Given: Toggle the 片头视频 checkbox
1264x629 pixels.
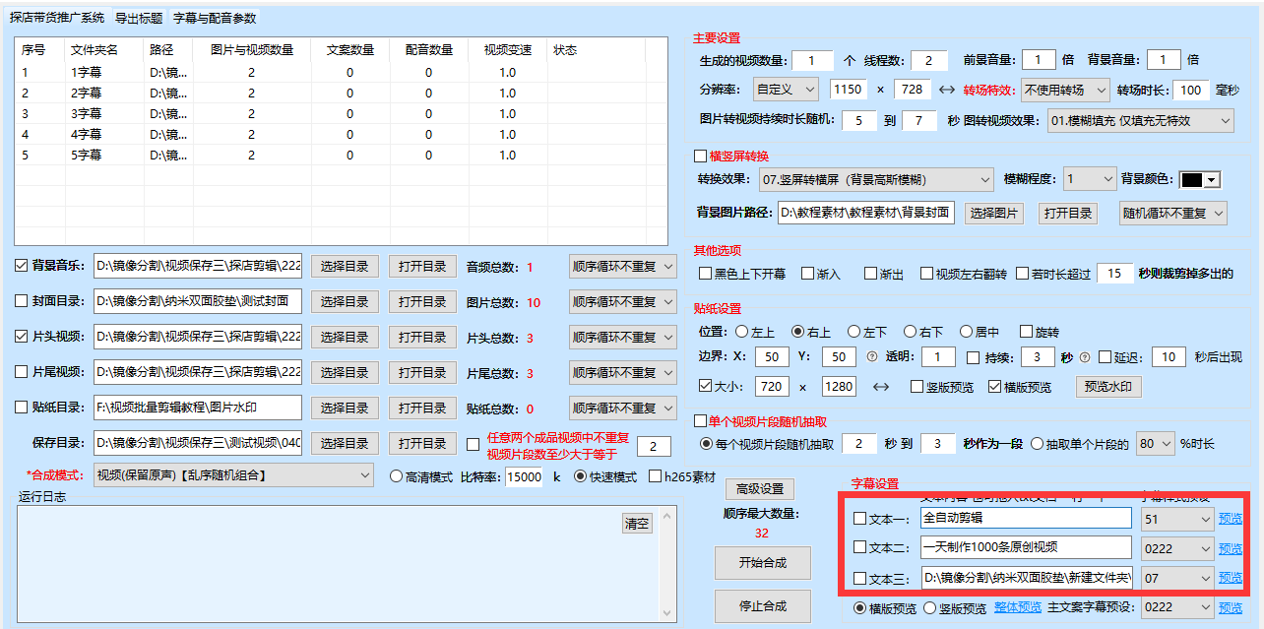Looking at the screenshot, I should [22, 337].
